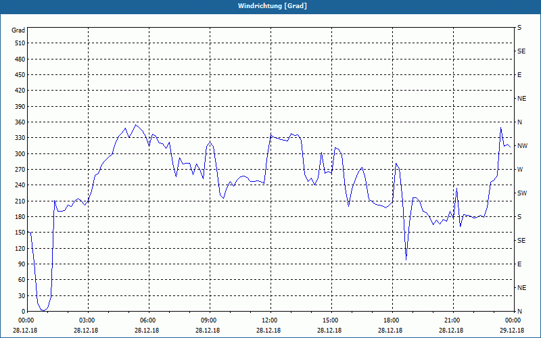The height and width of the screenshot is (338, 541).
Task: Click the NW compass label on the right axis
Action: coord(522,146)
